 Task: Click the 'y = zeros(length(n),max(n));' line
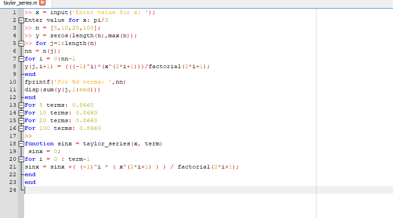tap(81, 36)
